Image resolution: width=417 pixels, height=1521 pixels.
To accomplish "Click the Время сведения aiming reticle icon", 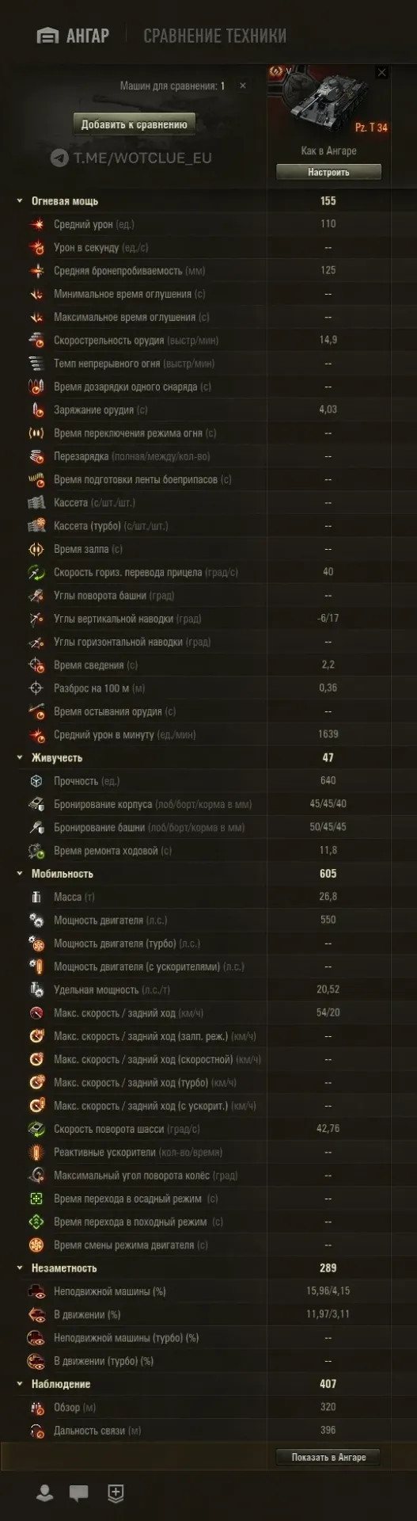I will [36, 665].
